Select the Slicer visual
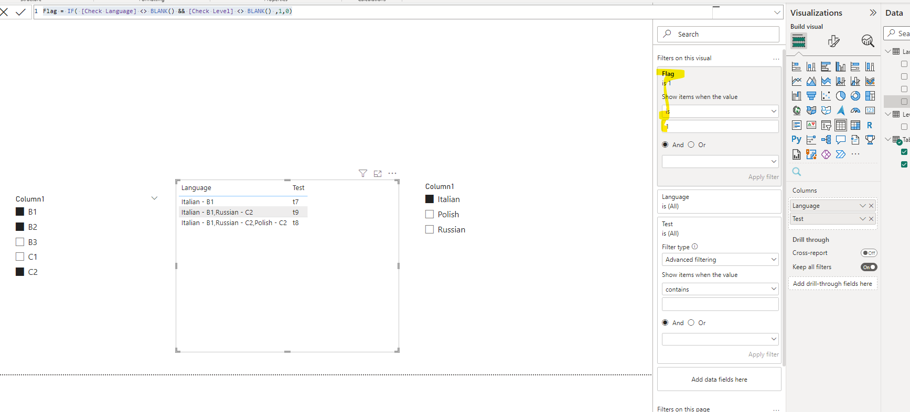This screenshot has width=910, height=412. tap(826, 125)
